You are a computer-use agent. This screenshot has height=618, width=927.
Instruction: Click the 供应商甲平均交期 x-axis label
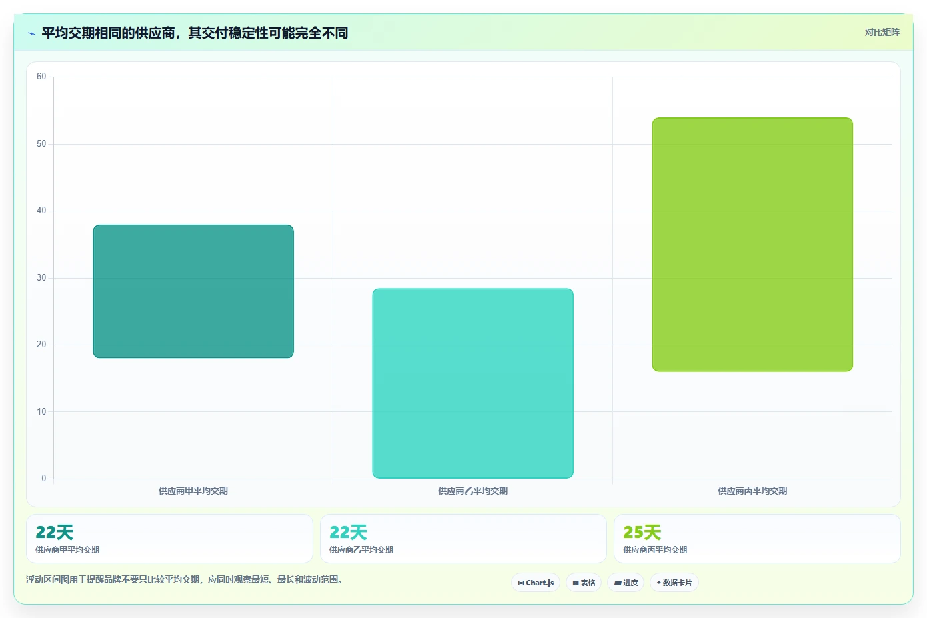tap(193, 491)
